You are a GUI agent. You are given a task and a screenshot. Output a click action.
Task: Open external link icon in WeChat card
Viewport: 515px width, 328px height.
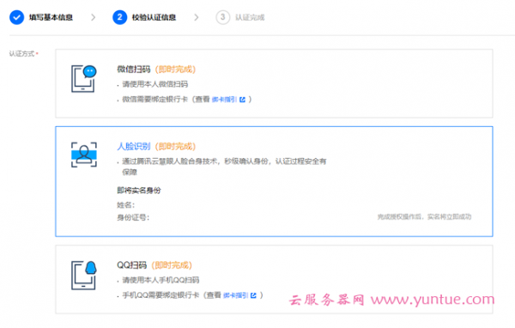(242, 100)
